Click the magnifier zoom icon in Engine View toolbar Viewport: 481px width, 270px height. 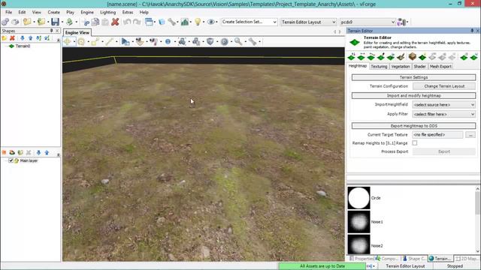[x=238, y=42]
